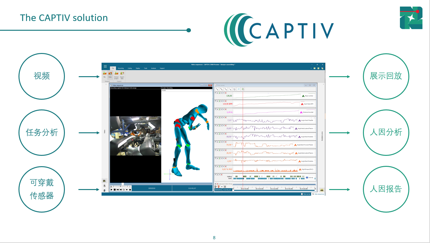The width and height of the screenshot is (430, 243).
Task: Click the Heart Rate BPM legend entry
Action: (308, 104)
